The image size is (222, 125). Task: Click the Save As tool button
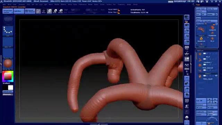coord(212,9)
